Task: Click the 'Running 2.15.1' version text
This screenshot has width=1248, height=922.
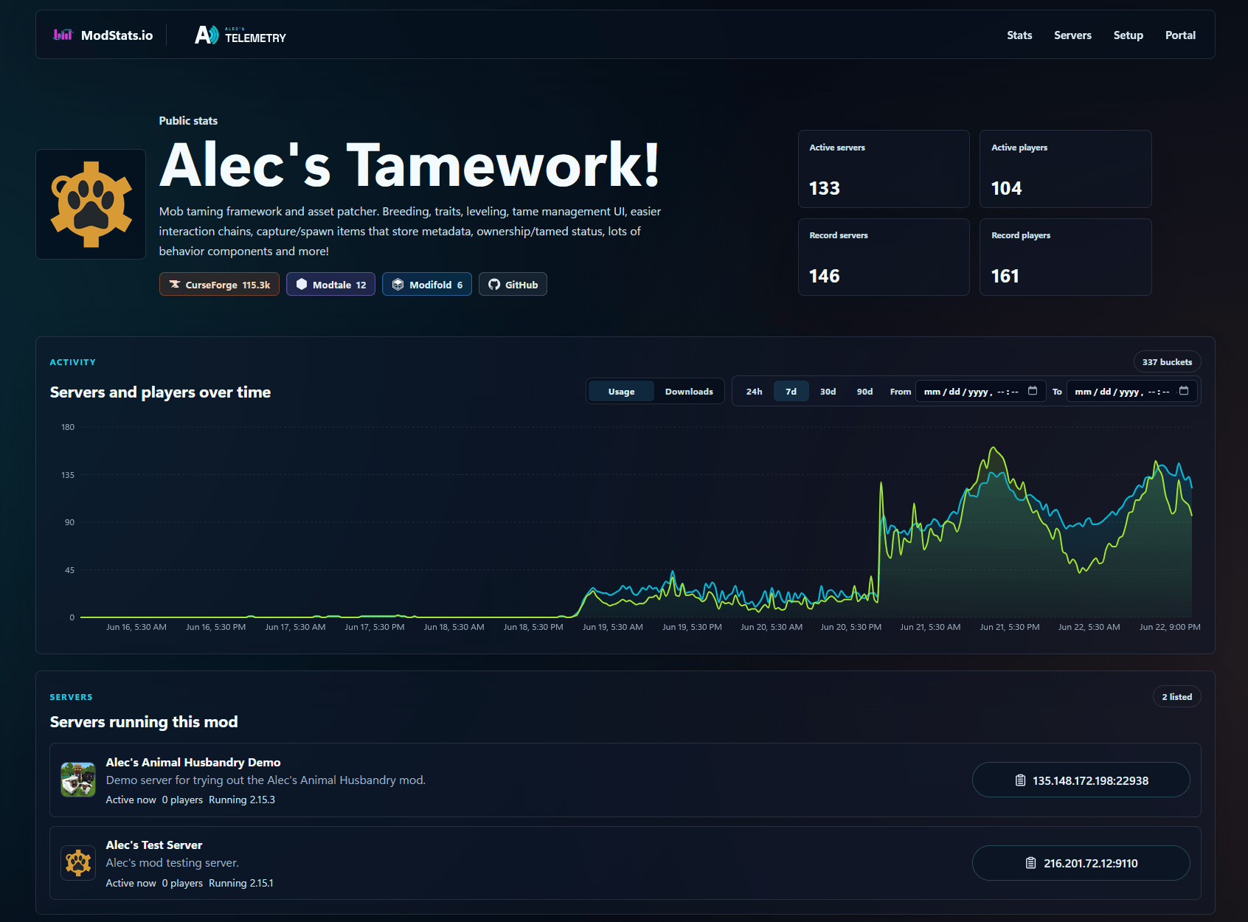Action: pyautogui.click(x=241, y=883)
